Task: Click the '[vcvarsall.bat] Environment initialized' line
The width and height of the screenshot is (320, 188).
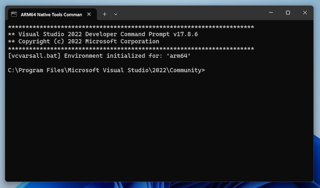Action: tap(99, 56)
